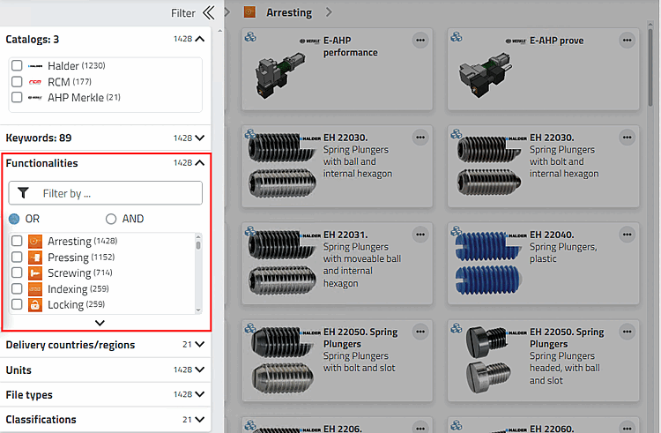The image size is (661, 433).
Task: Tick the Screwing functionality checkbox
Action: click(17, 272)
